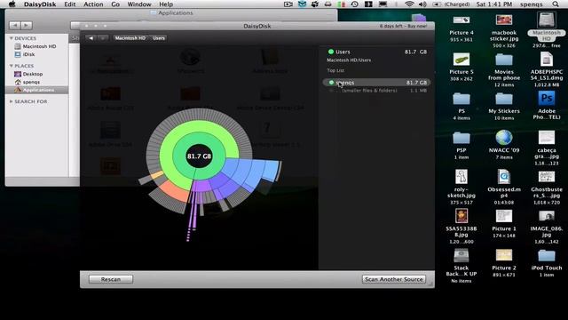Select ADBEPHSPCS4_LS1.dmg desktop file

click(x=547, y=60)
